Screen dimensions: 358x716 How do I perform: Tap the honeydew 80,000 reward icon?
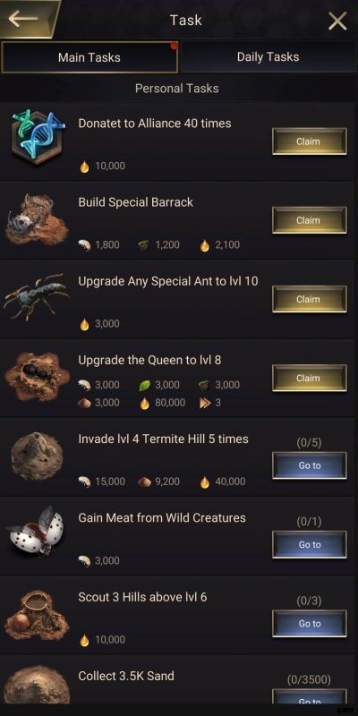144,403
